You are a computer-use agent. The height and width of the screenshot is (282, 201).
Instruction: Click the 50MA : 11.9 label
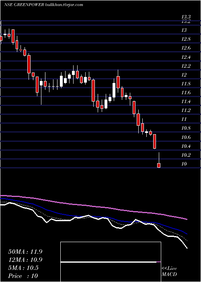pos(25,252)
